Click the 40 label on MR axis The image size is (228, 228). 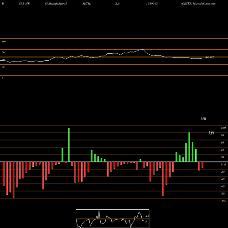(223, 150)
